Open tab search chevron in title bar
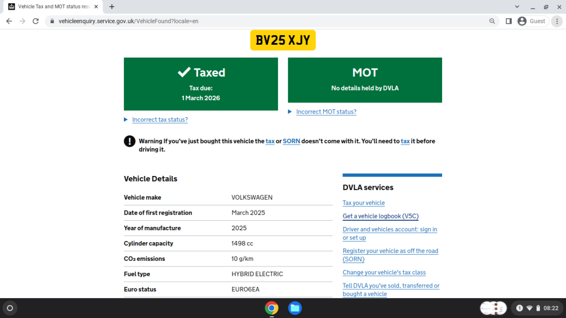Viewport: 566px width, 318px height. tap(517, 6)
